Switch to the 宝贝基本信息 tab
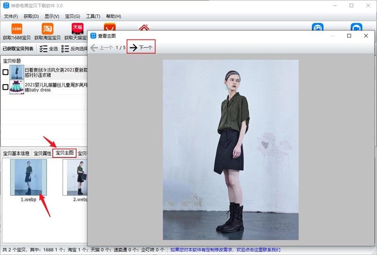 pyautogui.click(x=16, y=153)
